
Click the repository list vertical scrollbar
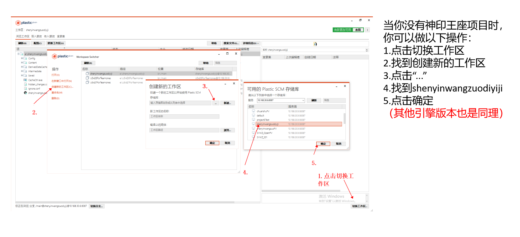pyautogui.click(x=344, y=118)
